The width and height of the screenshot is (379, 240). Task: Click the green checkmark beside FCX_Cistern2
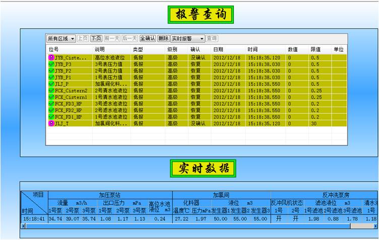(x=51, y=91)
